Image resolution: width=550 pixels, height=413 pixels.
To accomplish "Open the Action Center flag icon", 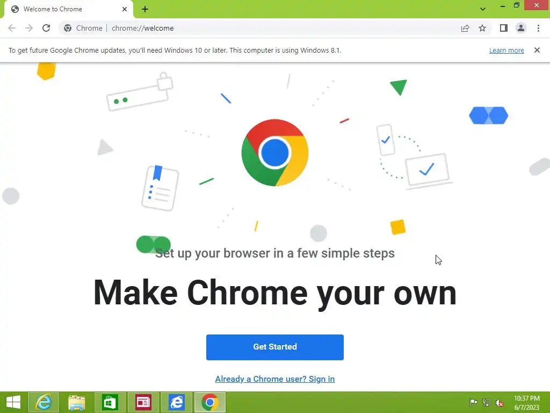I will (473, 402).
